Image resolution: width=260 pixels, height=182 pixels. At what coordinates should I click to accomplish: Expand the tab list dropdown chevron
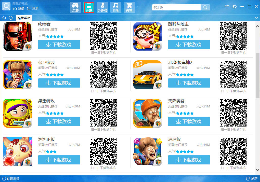256,18
